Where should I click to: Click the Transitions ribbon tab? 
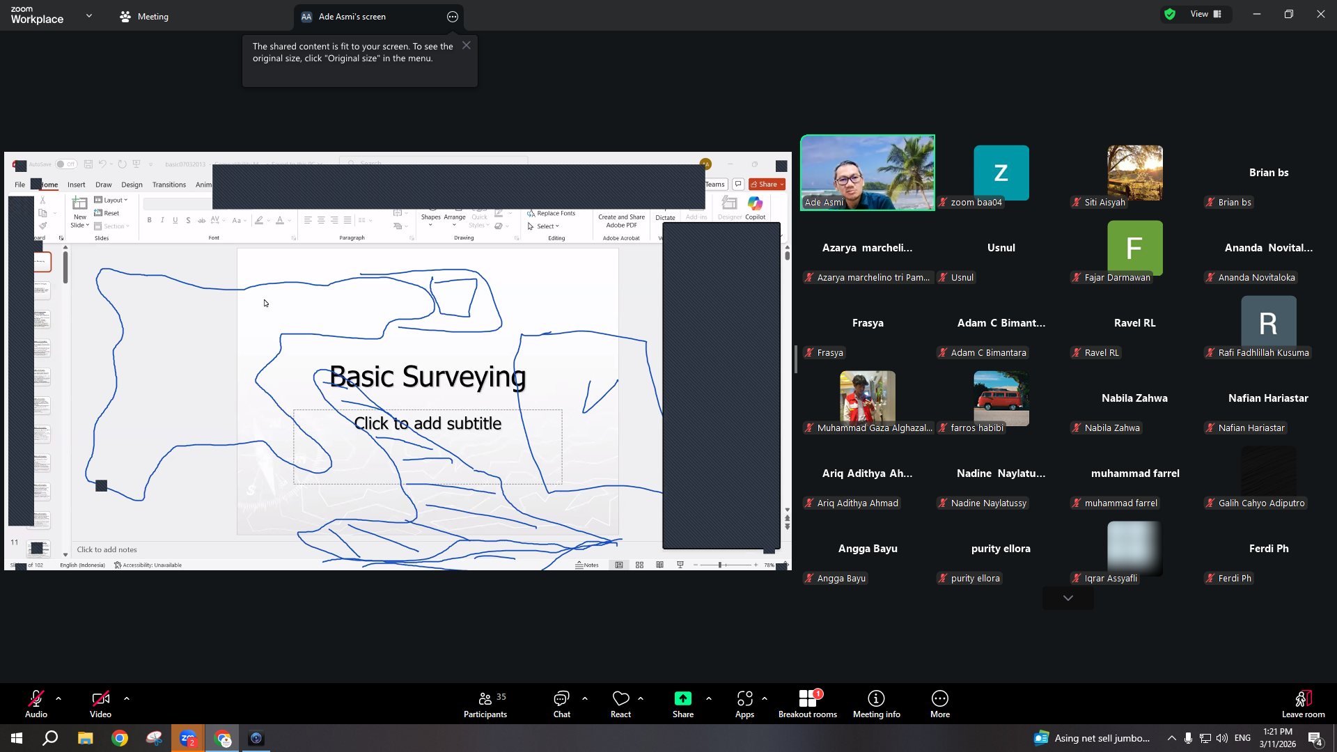pos(169,185)
